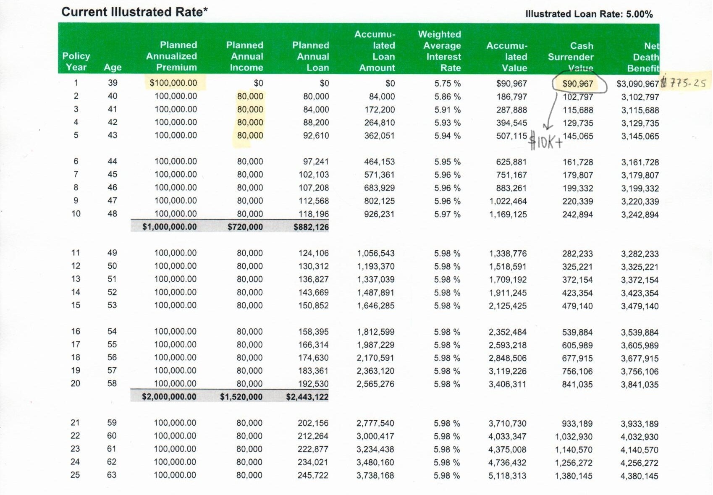Select the $720,000 income subtotal cell
Image resolution: width=713 pixels, height=495 pixels.
[x=245, y=227]
